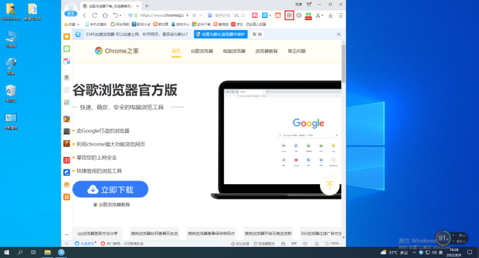Open the skin shirt icon in title bar
This screenshot has height=258, width=479.
309,4
